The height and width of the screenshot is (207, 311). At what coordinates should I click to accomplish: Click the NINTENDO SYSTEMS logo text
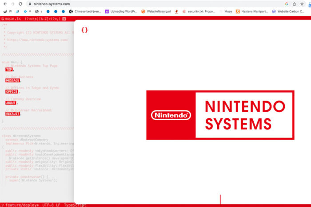pyautogui.click(x=245, y=115)
